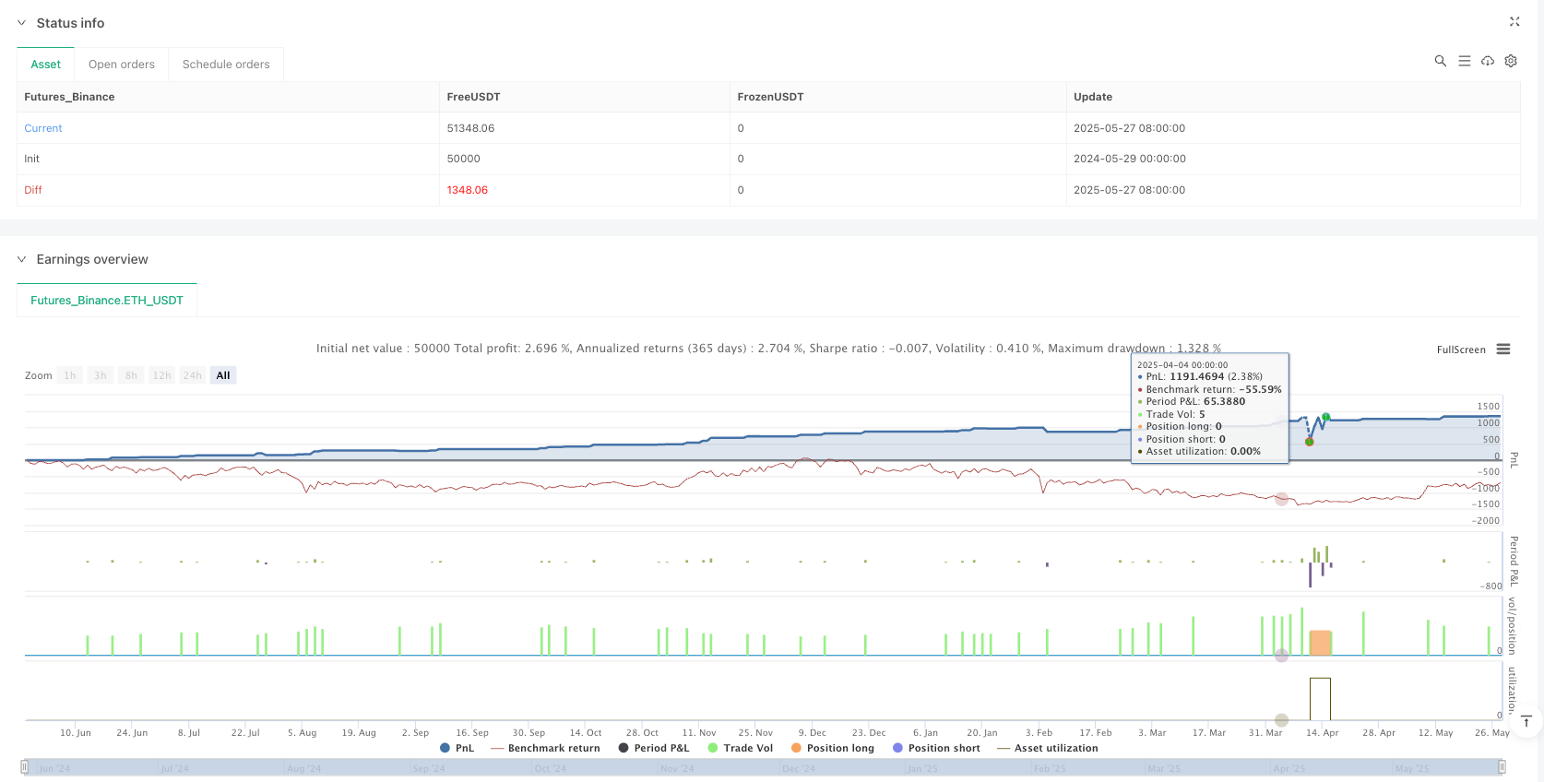This screenshot has width=1544, height=782.
Task: Select the All zoom range button
Action: coord(223,375)
